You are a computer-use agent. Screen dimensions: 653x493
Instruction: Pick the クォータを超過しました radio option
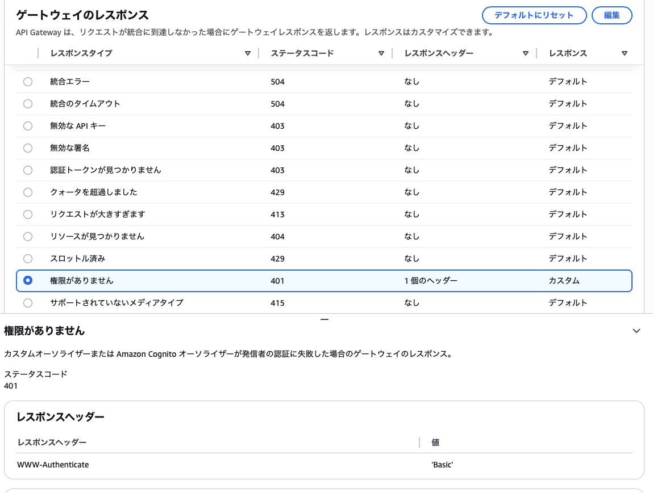click(x=28, y=192)
